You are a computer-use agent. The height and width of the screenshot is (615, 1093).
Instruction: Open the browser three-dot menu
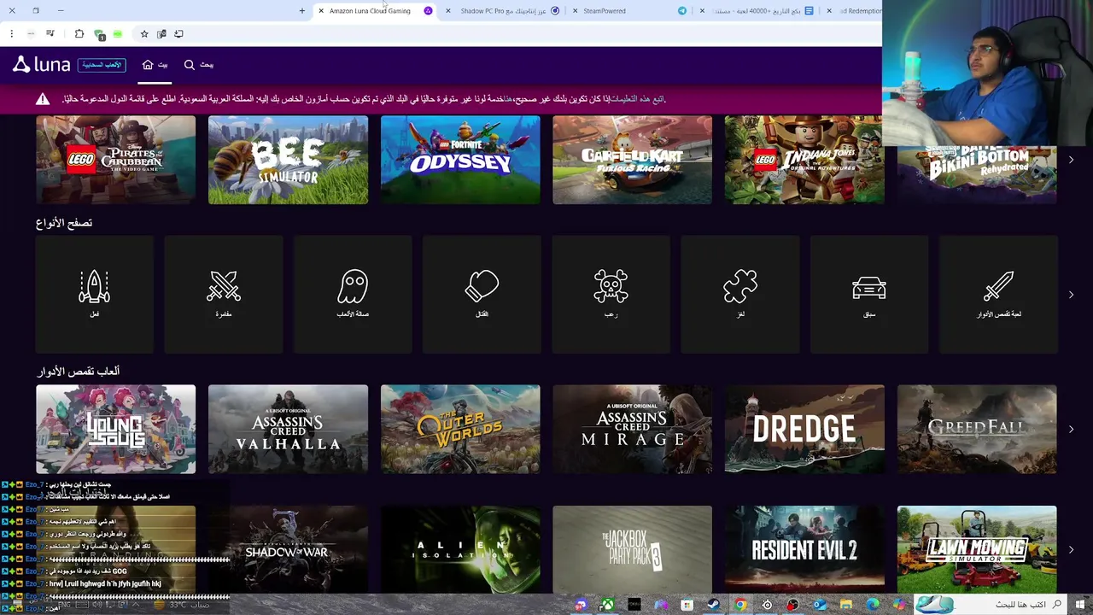coord(11,34)
